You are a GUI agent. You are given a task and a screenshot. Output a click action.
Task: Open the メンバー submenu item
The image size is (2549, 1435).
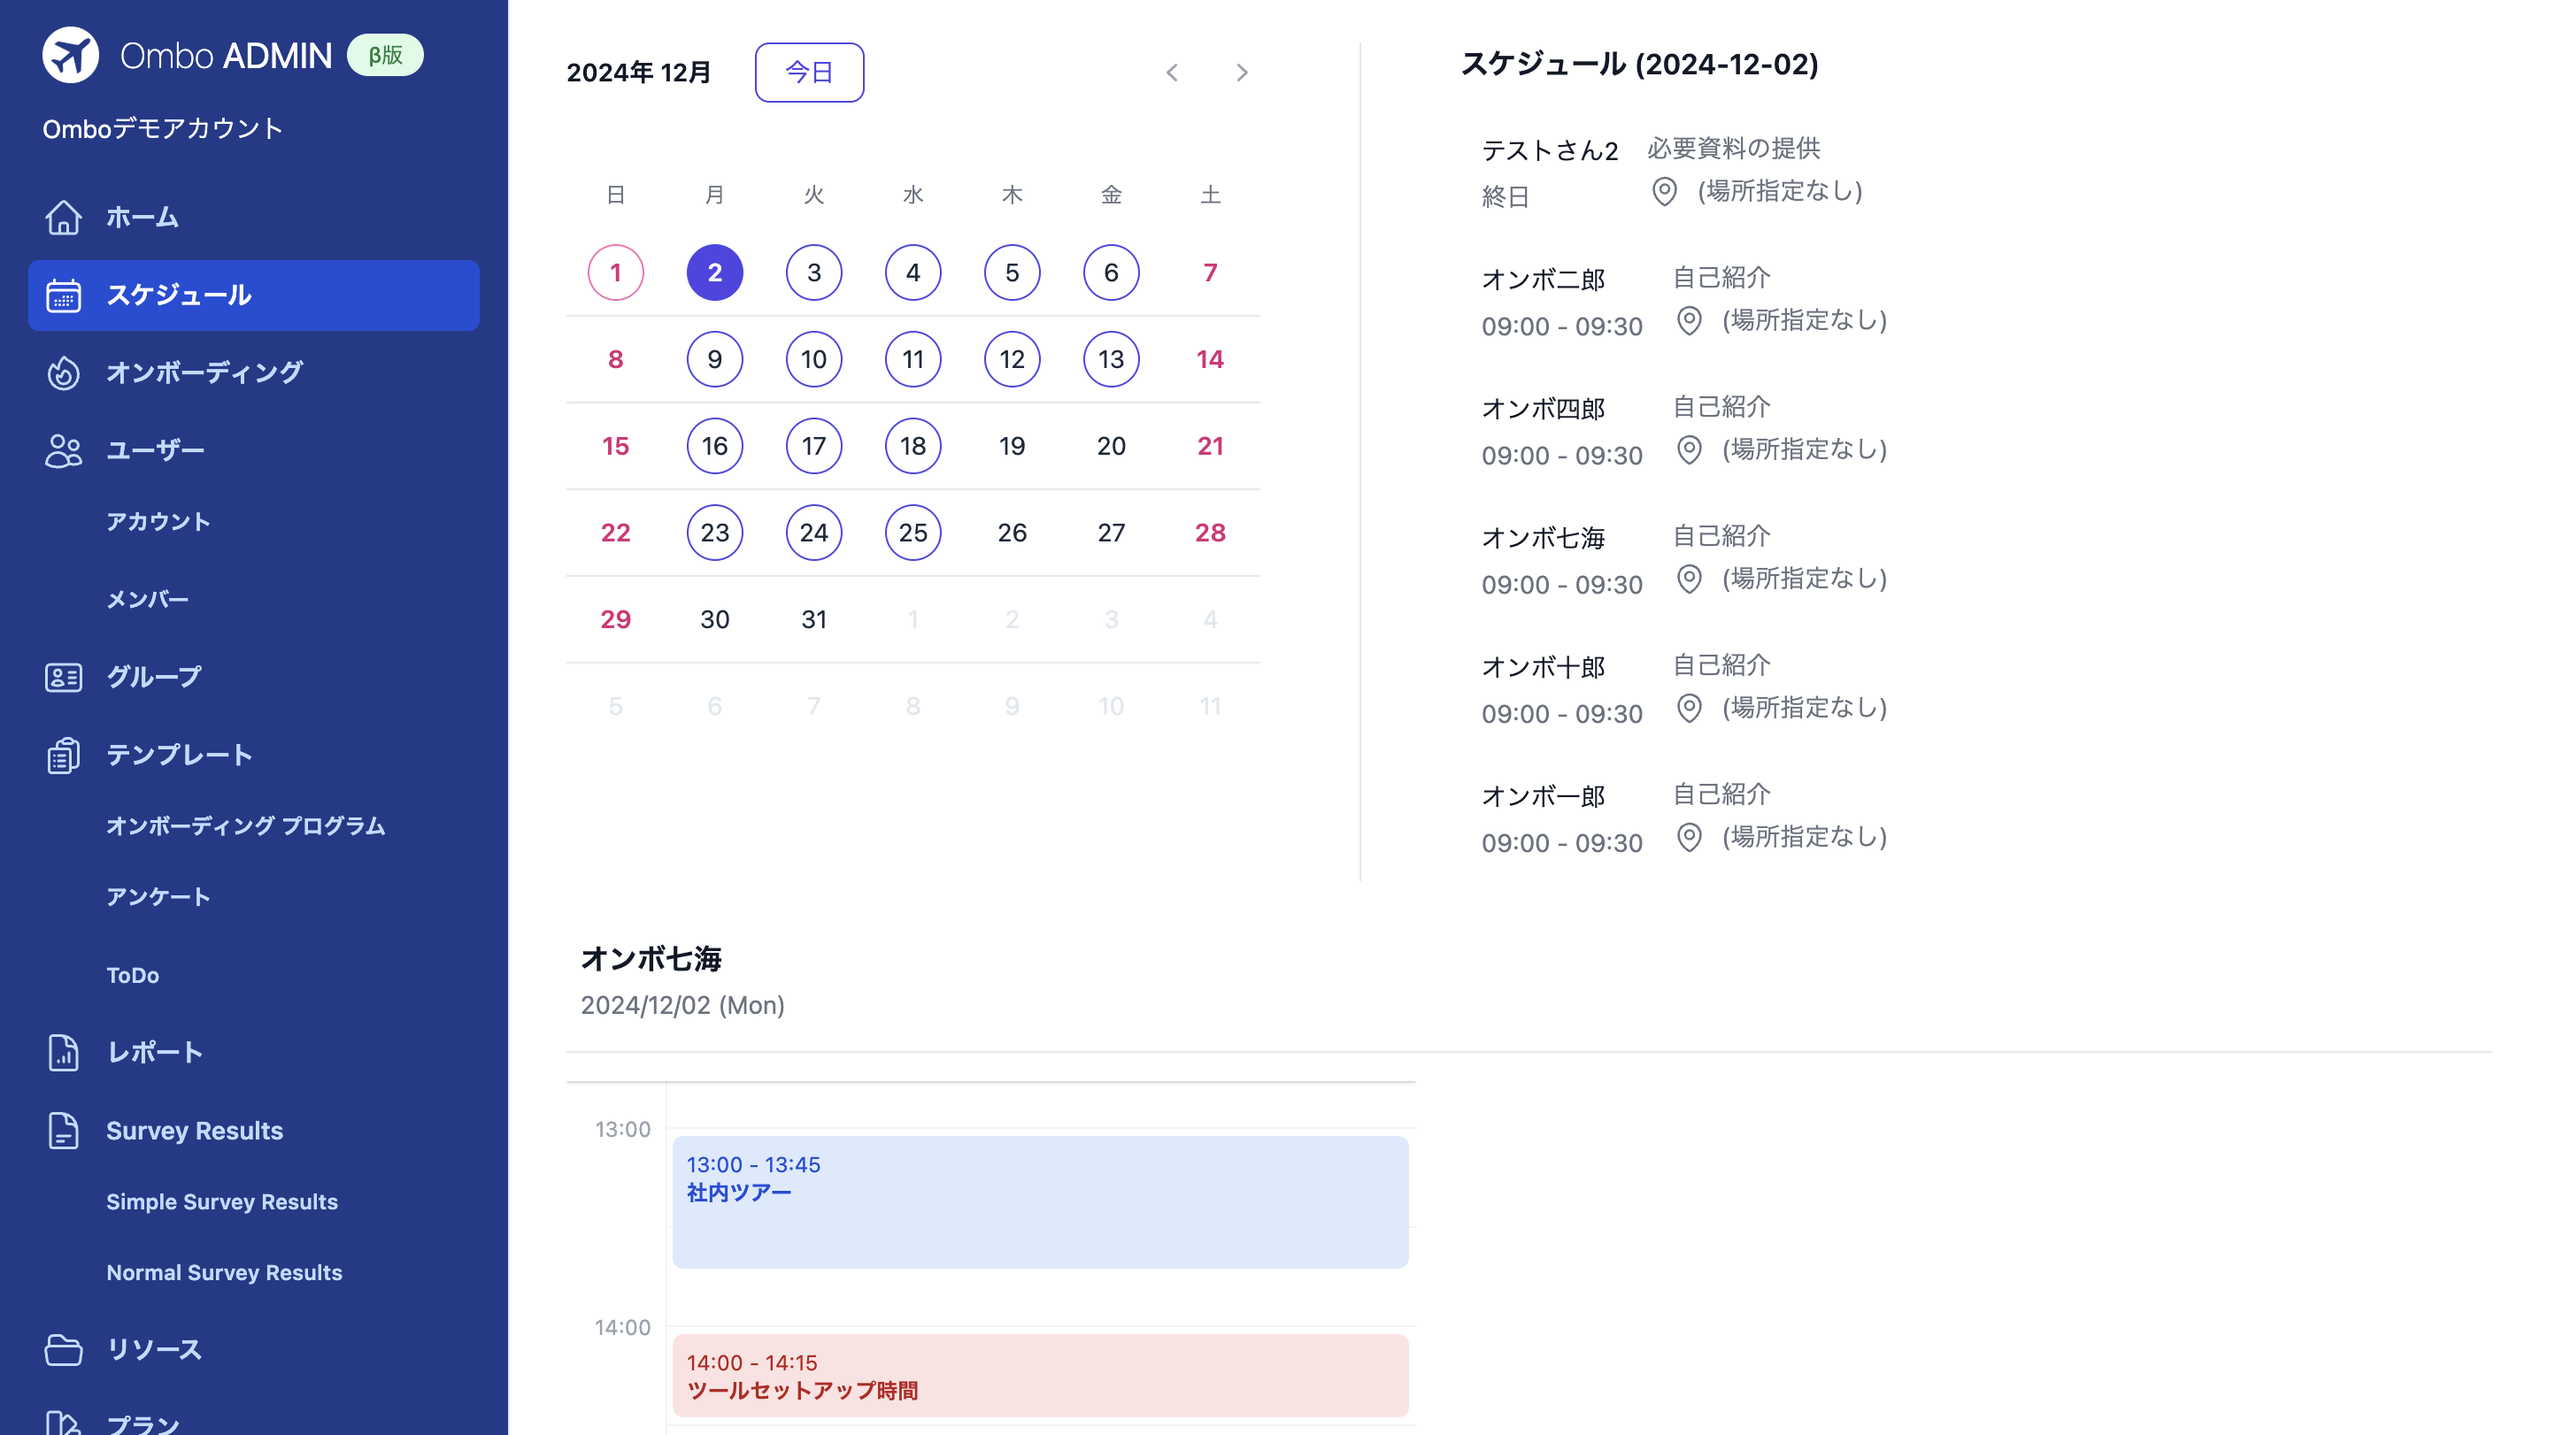(x=148, y=599)
